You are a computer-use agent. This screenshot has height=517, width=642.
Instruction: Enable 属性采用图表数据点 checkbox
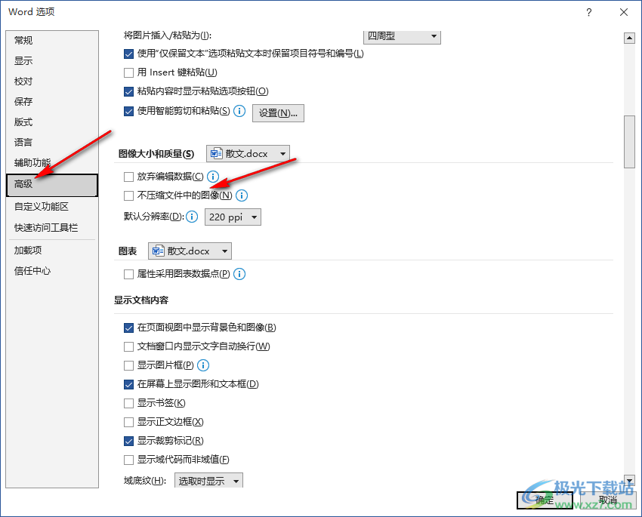(128, 274)
